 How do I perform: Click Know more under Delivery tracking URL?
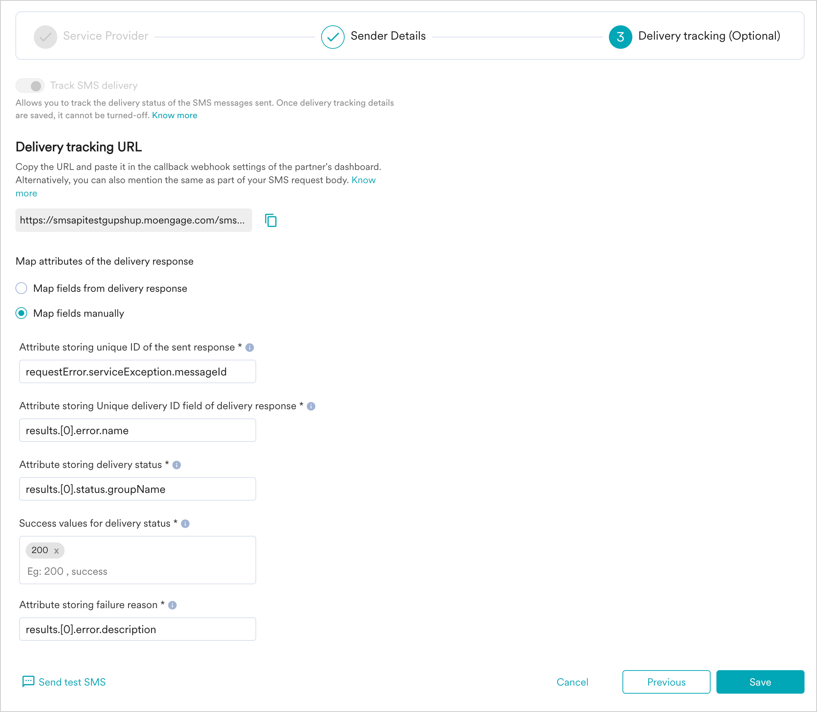(x=363, y=179)
